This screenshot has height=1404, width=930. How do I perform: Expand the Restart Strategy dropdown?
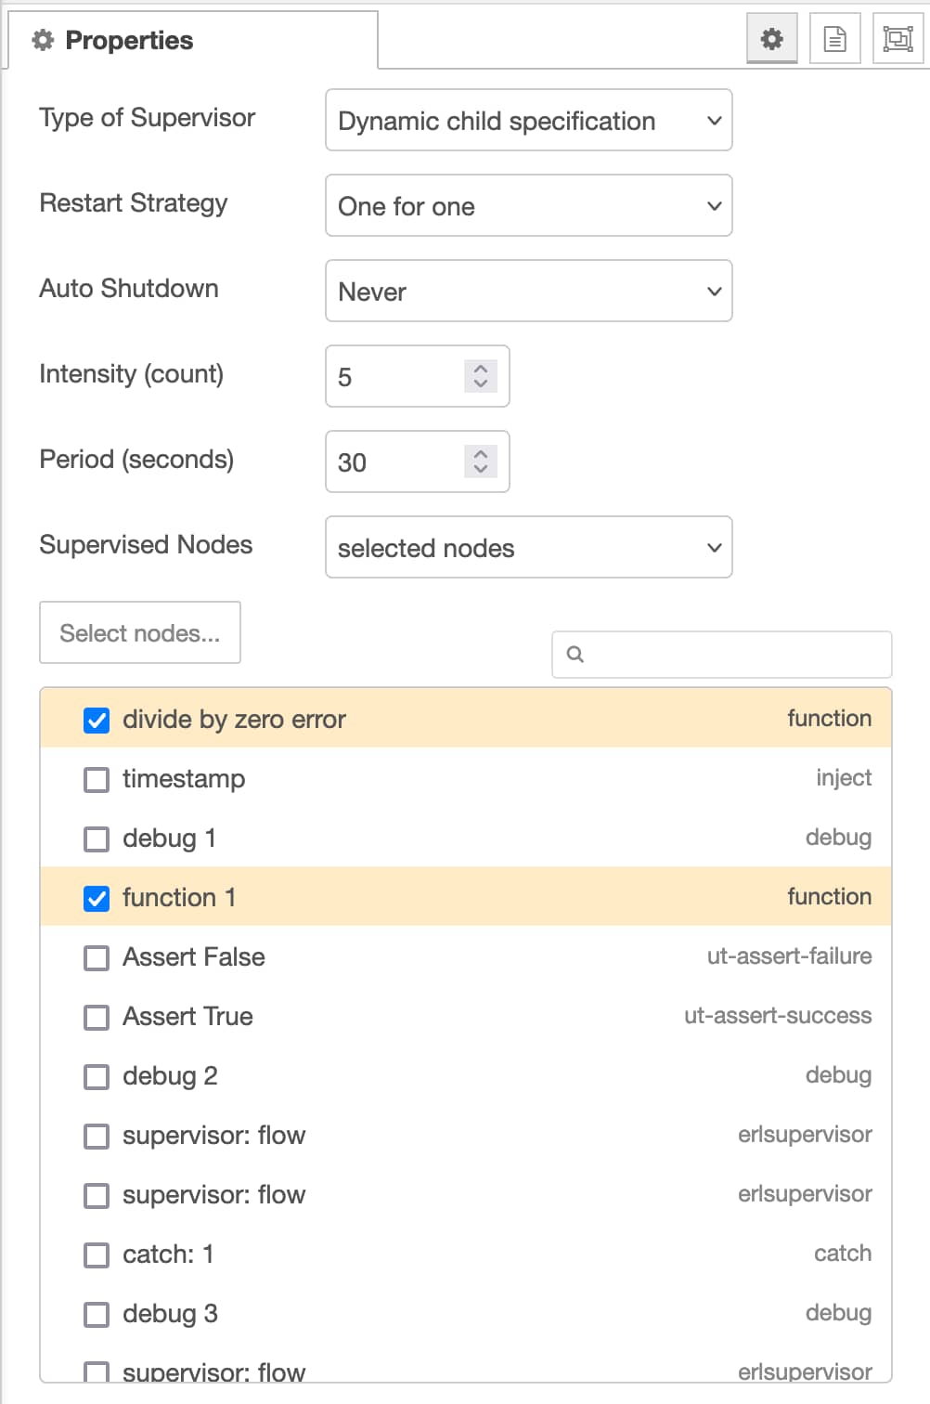[x=529, y=205]
